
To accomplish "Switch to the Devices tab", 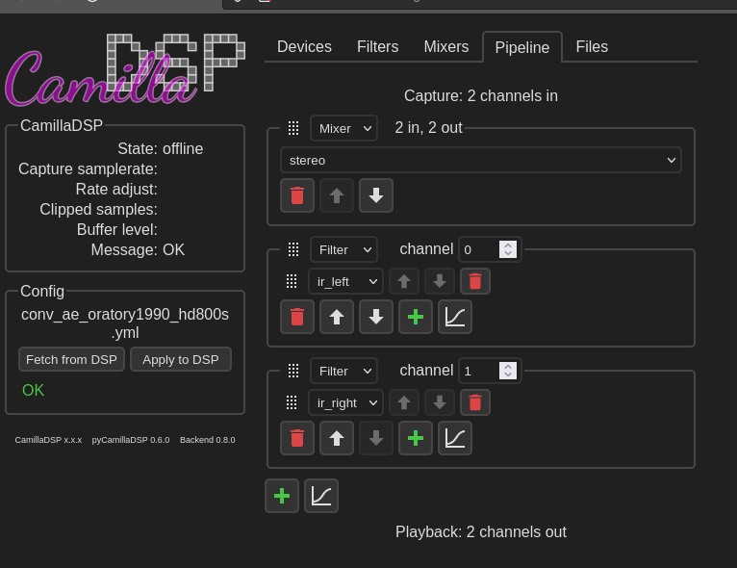I will (304, 46).
